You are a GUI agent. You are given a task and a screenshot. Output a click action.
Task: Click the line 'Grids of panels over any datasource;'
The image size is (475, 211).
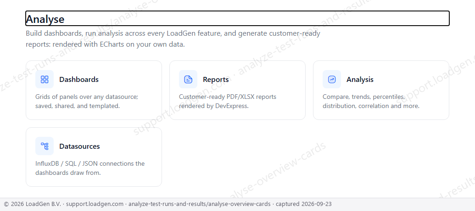tap(87, 97)
